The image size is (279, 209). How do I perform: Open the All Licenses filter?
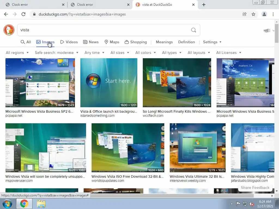[x=229, y=53]
